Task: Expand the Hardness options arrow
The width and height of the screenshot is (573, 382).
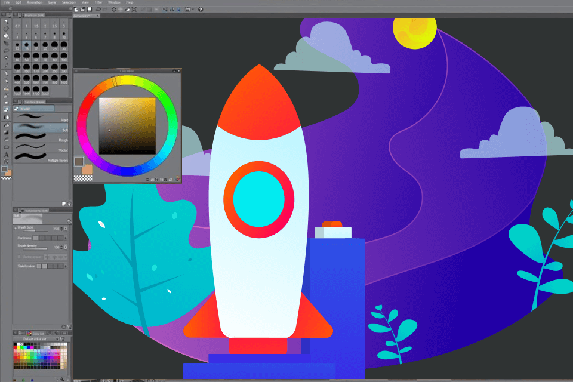Action: 66,237
